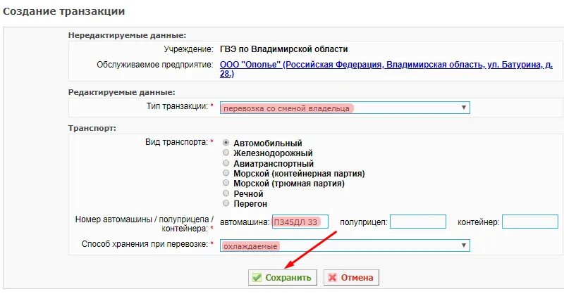Select the Перегон radio button
Image resolution: width=564 pixels, height=294 pixels.
tap(226, 203)
